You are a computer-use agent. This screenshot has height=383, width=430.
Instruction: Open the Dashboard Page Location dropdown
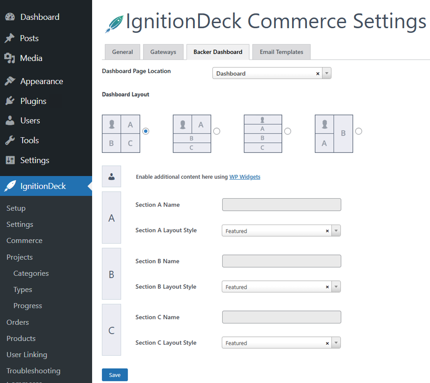click(x=327, y=73)
